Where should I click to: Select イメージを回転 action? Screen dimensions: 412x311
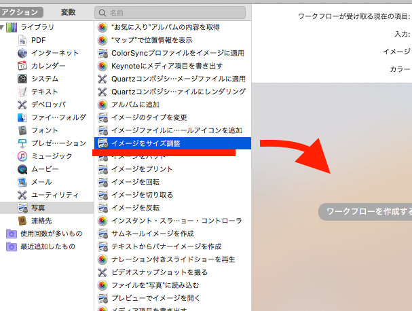[x=172, y=182]
